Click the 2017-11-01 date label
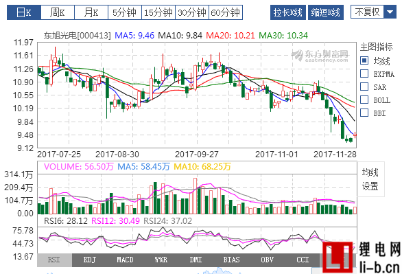 276,155
